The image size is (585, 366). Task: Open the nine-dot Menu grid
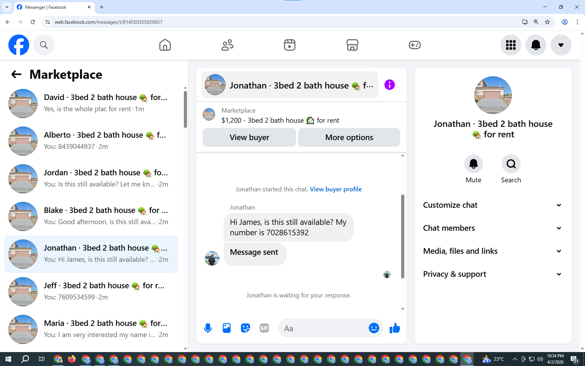tap(511, 45)
